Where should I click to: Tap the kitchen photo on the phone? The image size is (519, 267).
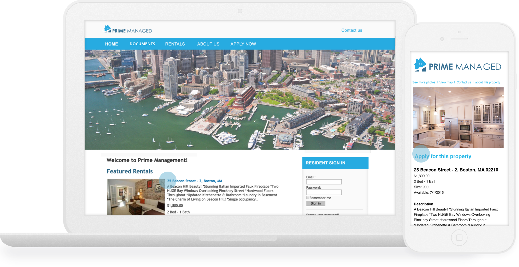pyautogui.click(x=458, y=118)
